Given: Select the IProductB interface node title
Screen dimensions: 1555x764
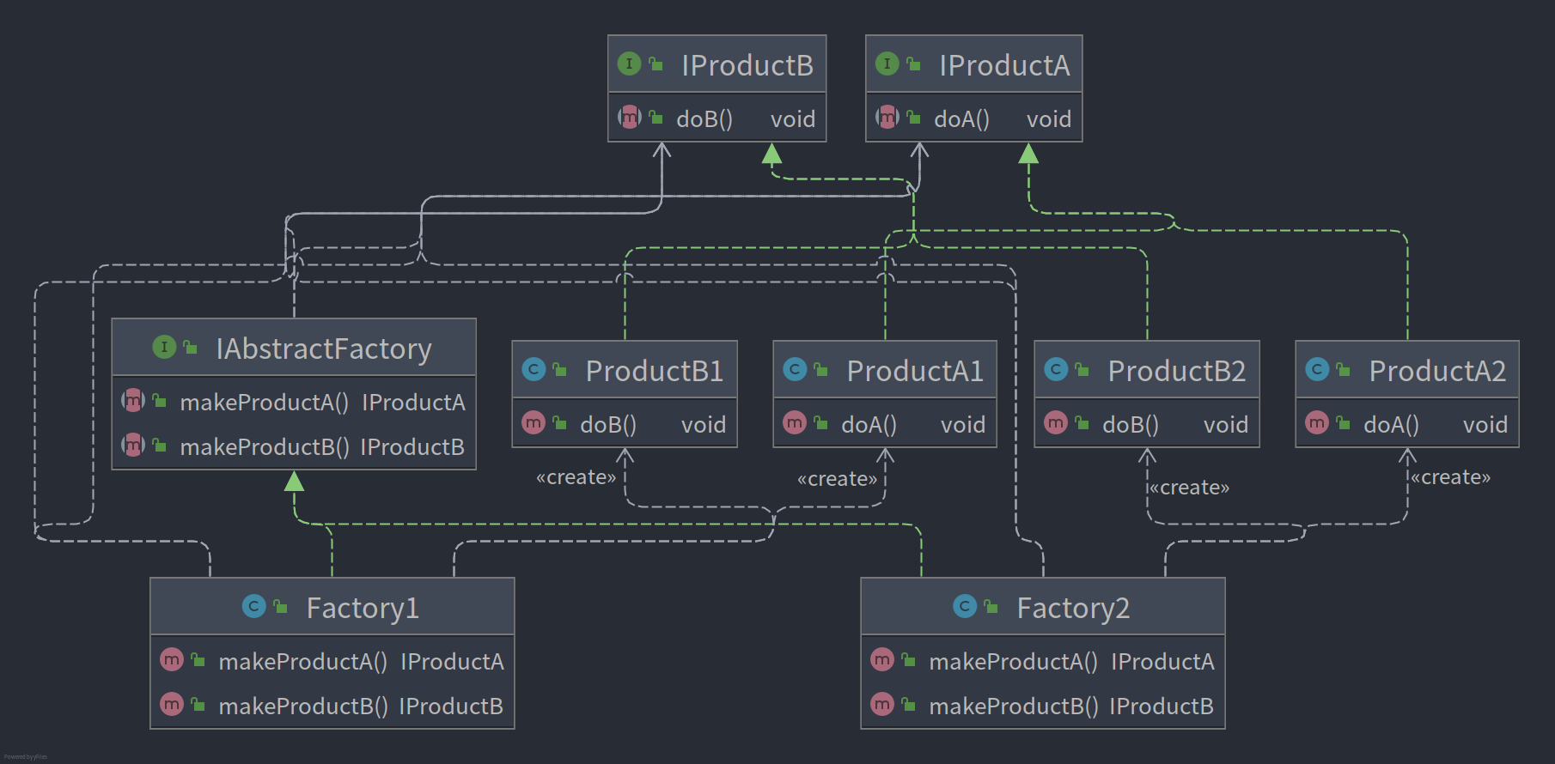Looking at the screenshot, I should pos(747,65).
